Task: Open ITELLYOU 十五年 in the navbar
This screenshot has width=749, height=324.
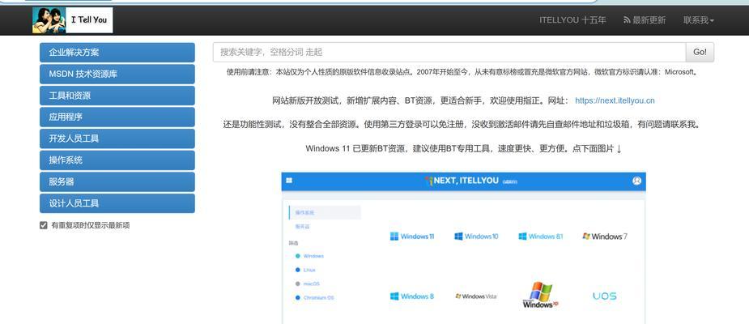Action: tap(572, 20)
